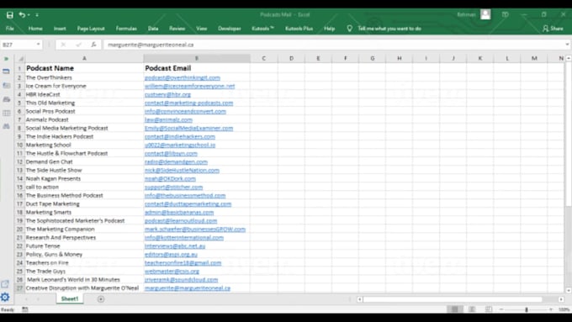The image size is (572, 322).
Task: Open the Formulas tab
Action: pyautogui.click(x=126, y=29)
